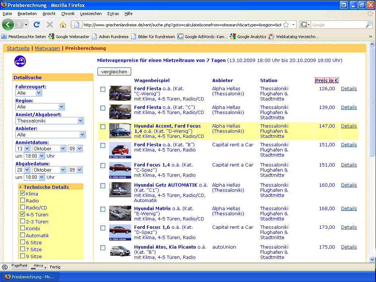This screenshot has width=376, height=282.
Task: Check the Radio checkbox
Action: coord(23,200)
